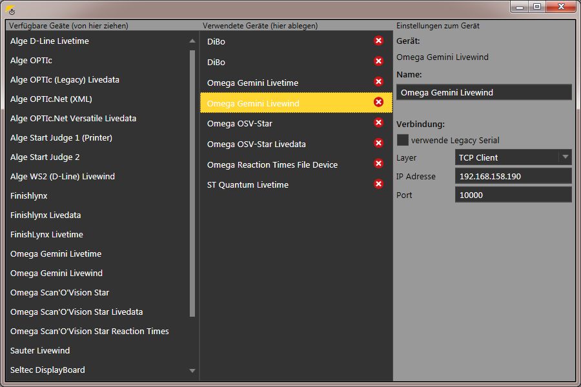Select Alge Start Judge 1 (Printer)

click(61, 138)
